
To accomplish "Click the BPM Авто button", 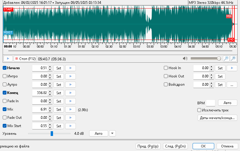I will coord(228,103).
